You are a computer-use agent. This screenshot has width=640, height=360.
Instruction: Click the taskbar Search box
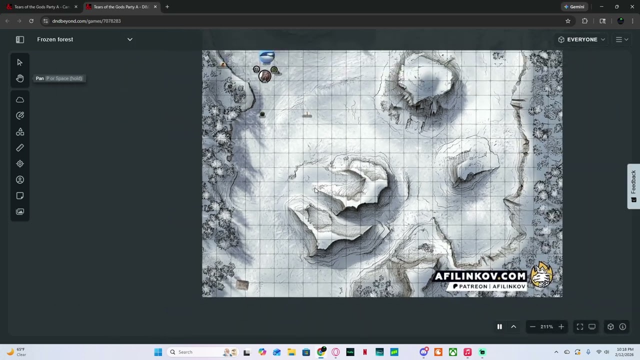[x=202, y=352]
